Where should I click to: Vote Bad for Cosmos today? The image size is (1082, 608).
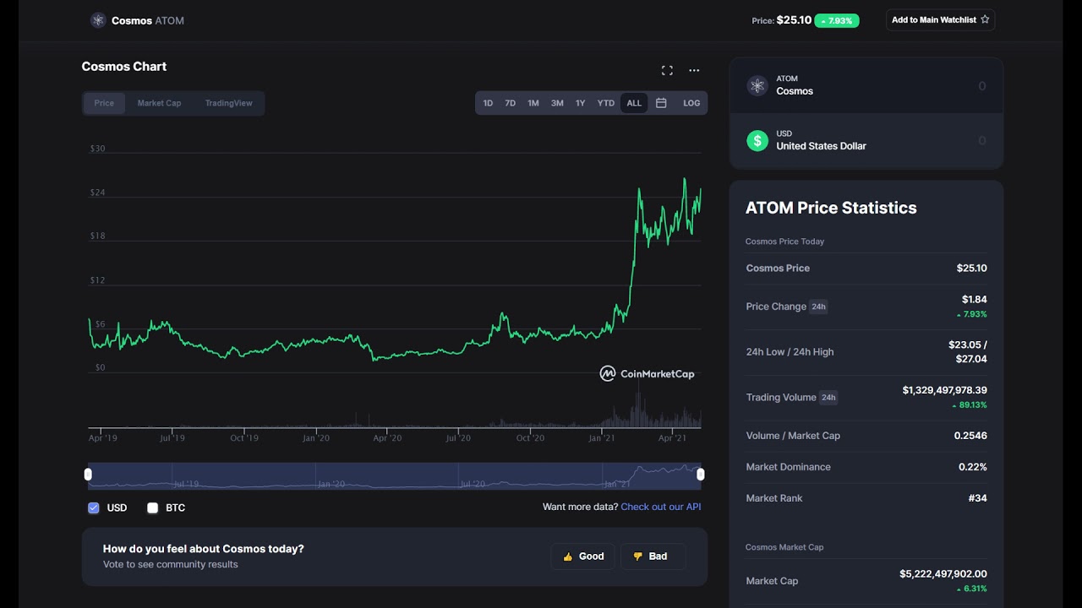653,556
